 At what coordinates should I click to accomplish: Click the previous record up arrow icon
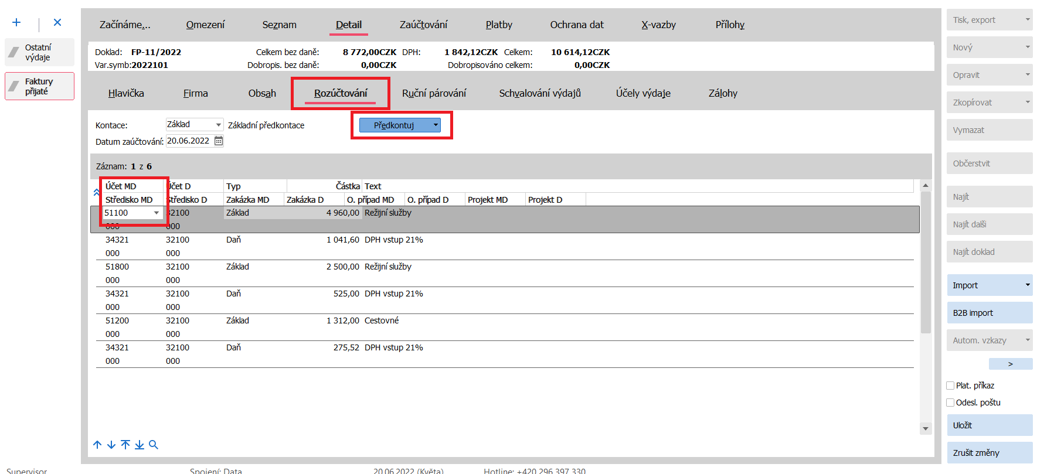point(97,445)
